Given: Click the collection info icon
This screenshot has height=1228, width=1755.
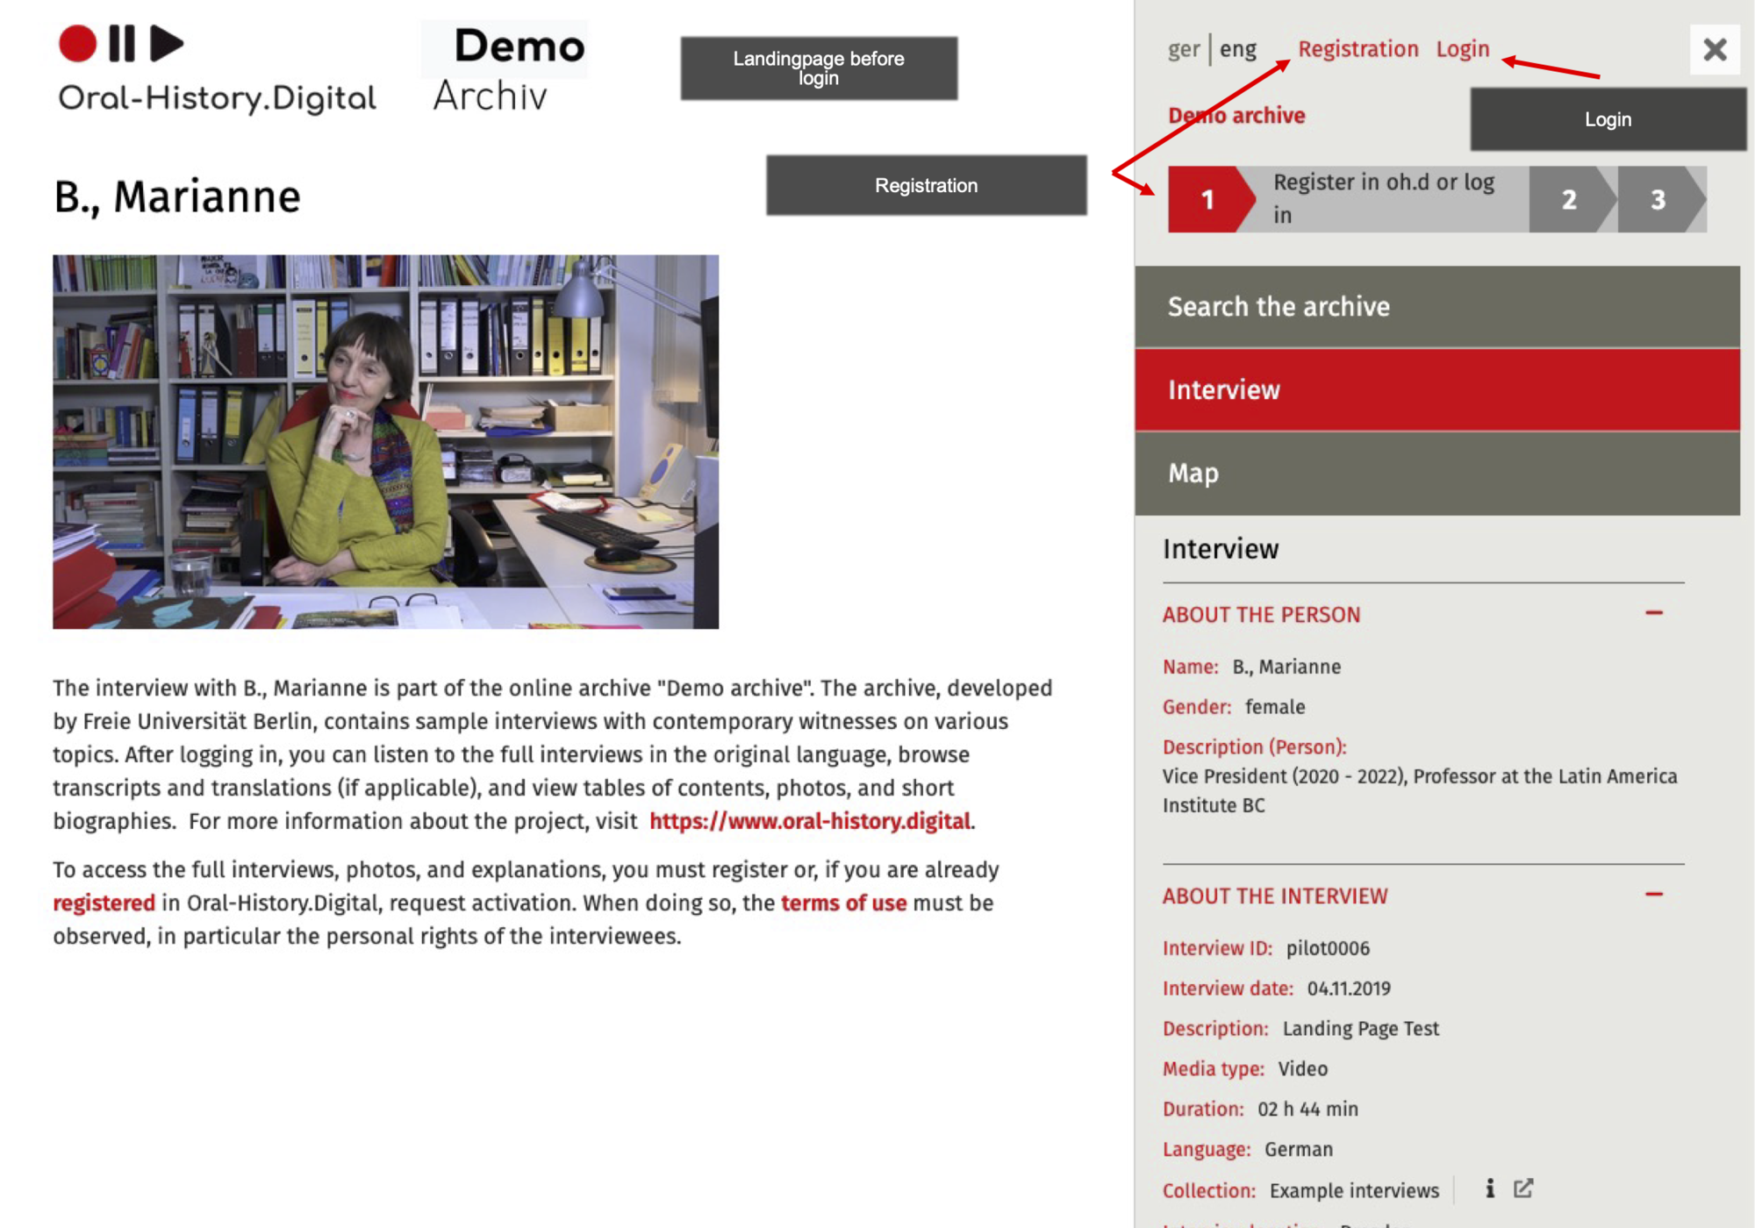Looking at the screenshot, I should point(1489,1189).
